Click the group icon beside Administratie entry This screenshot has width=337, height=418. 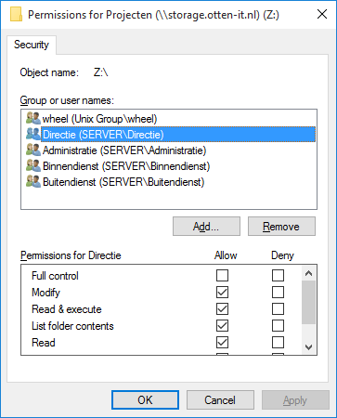click(x=33, y=150)
